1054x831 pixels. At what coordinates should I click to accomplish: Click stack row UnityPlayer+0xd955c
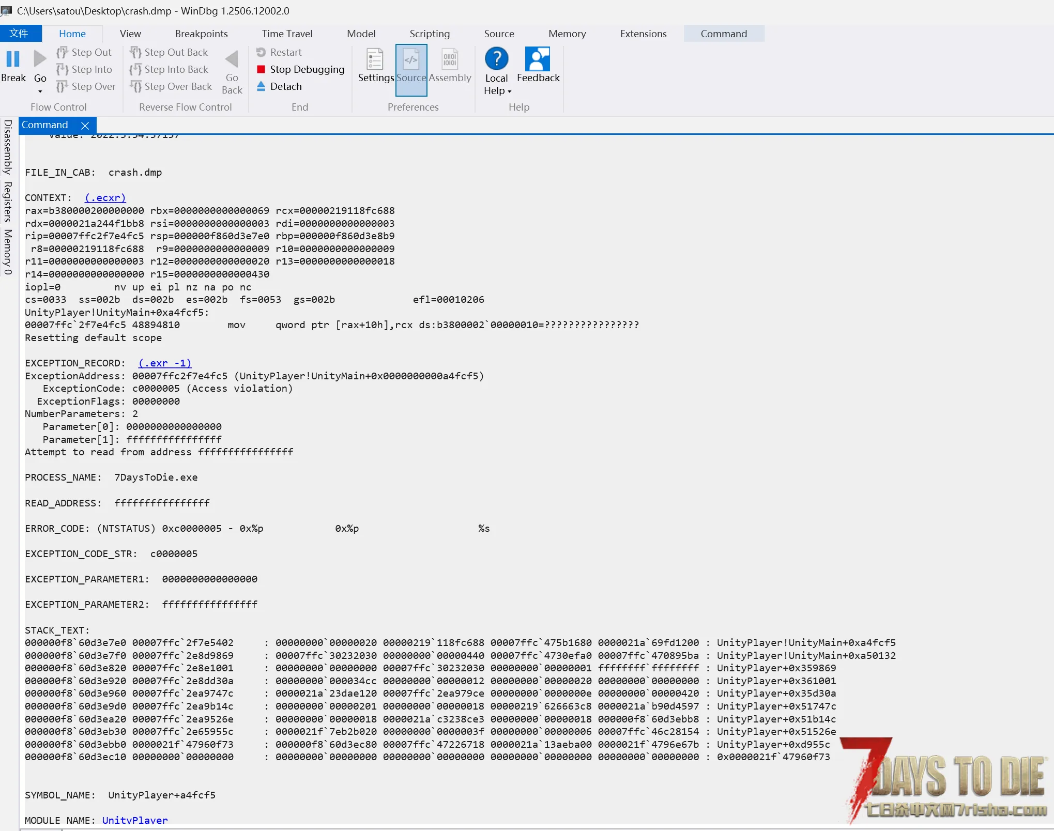click(x=427, y=745)
